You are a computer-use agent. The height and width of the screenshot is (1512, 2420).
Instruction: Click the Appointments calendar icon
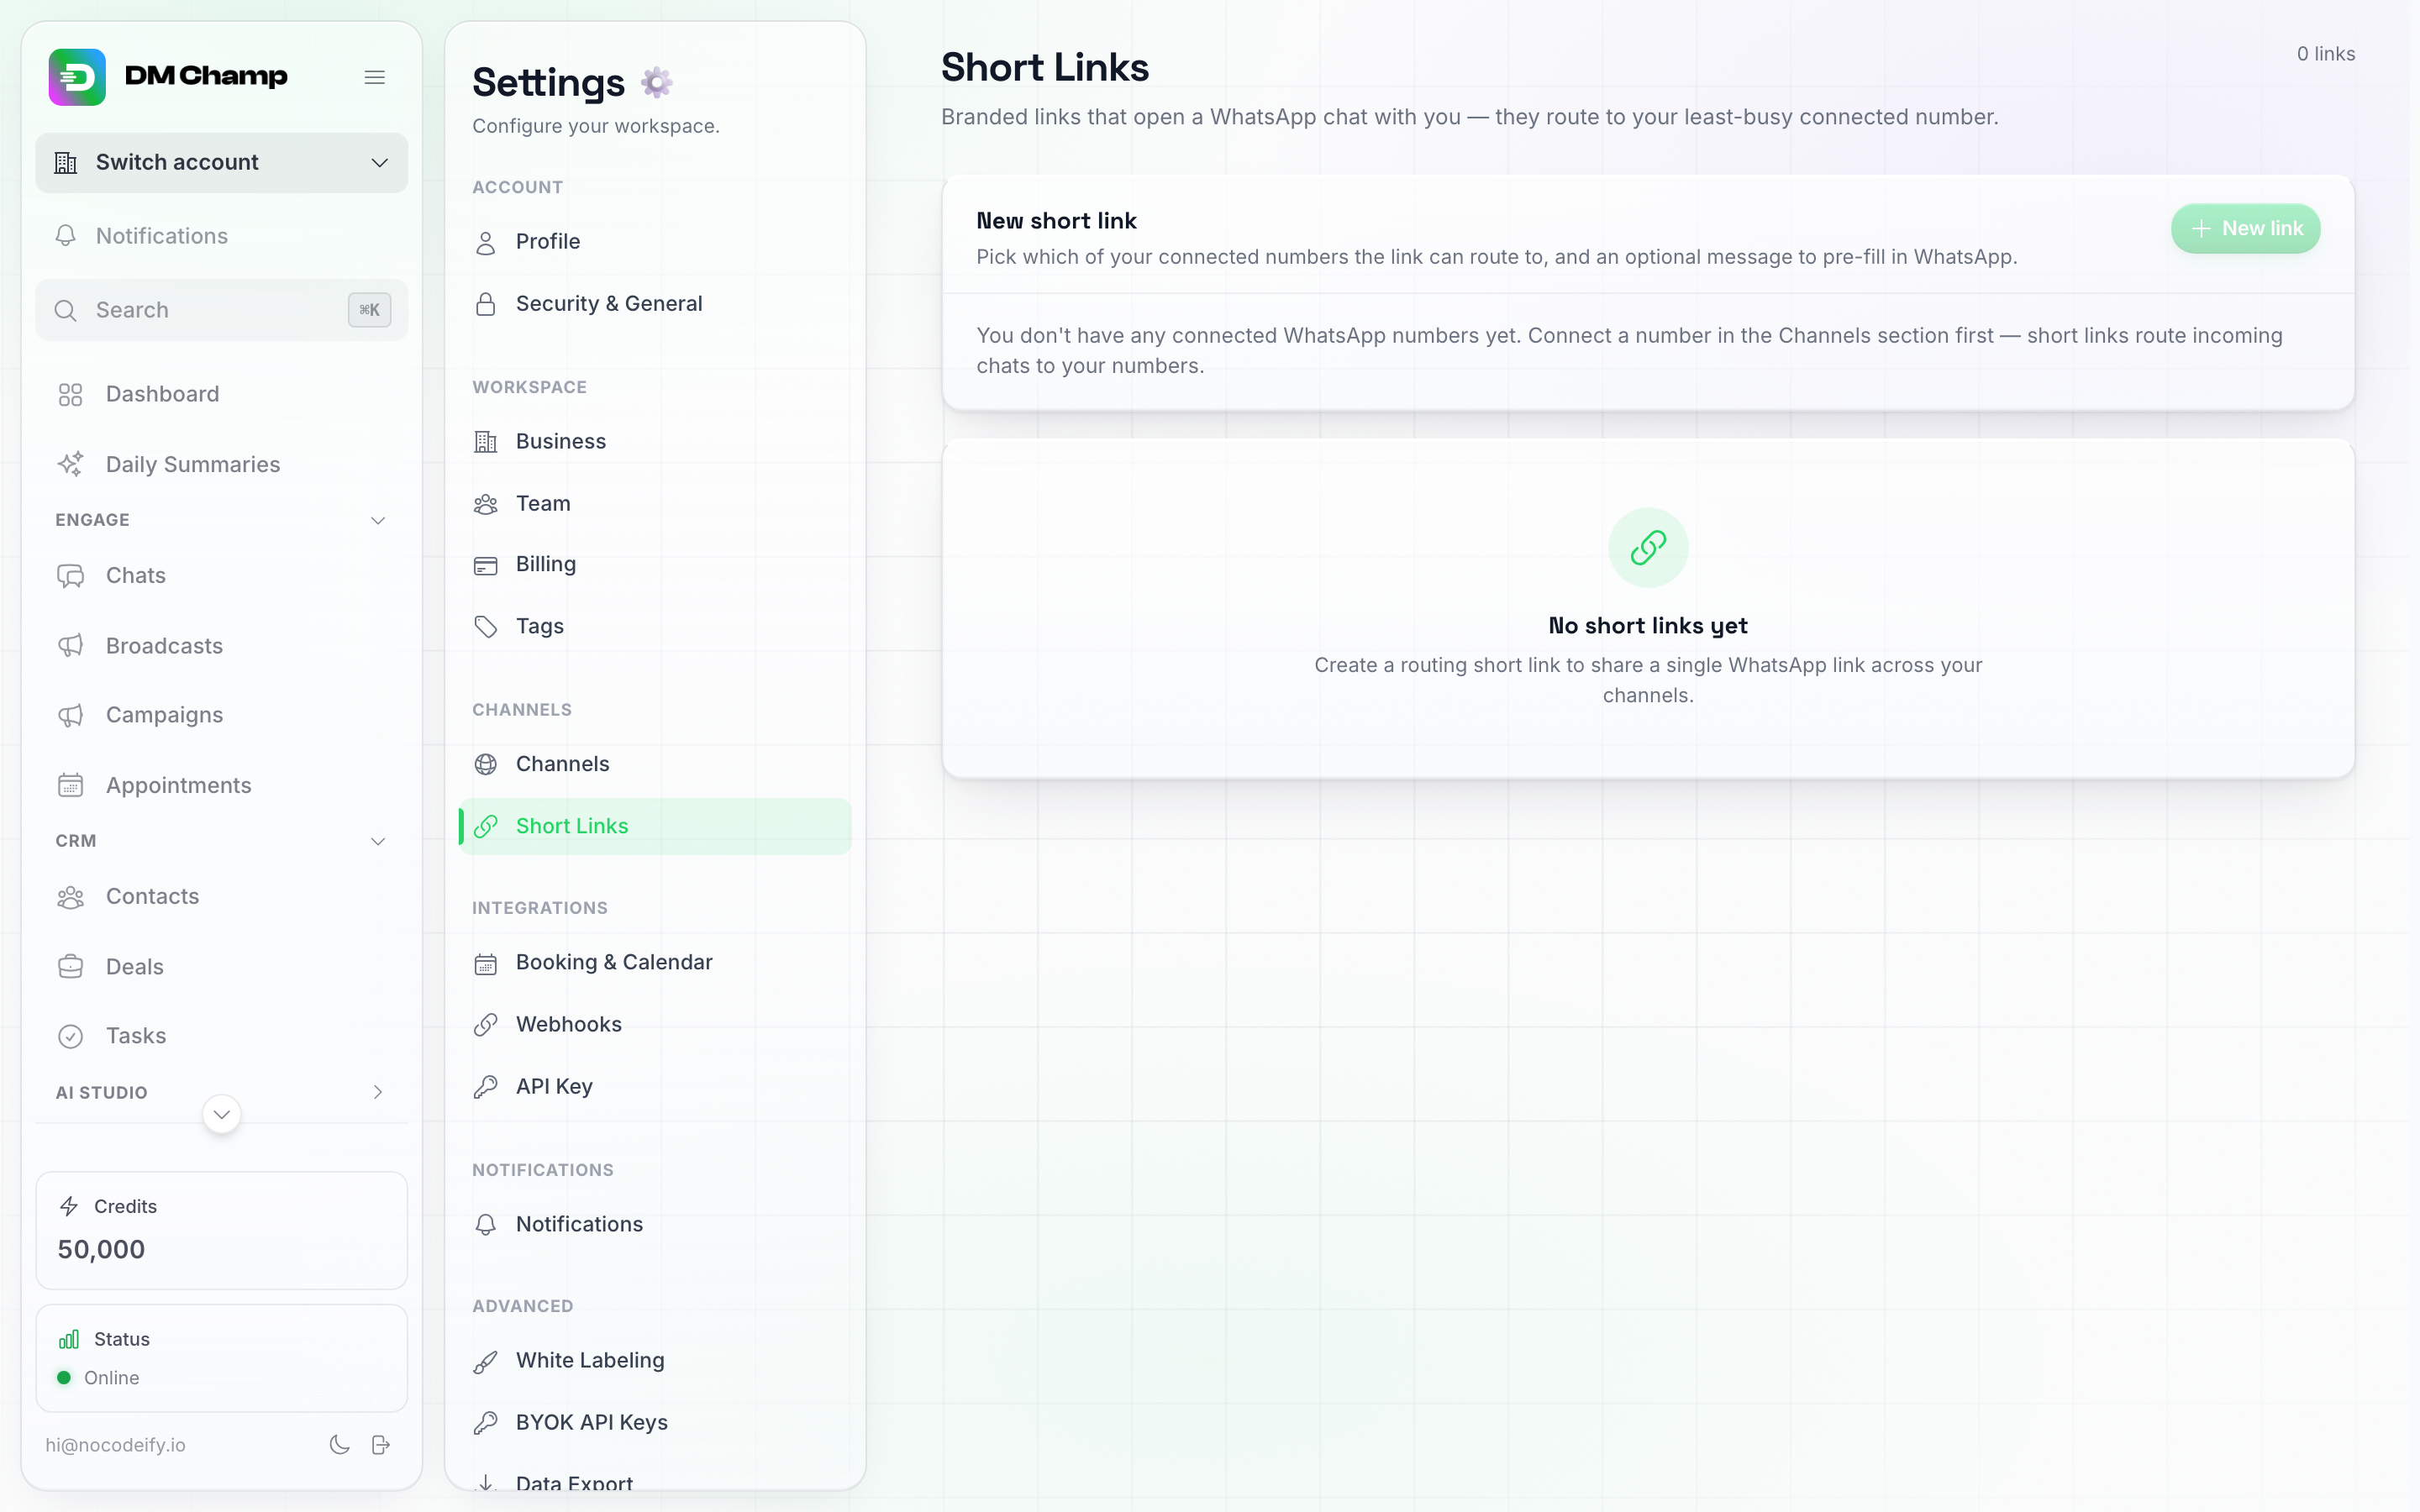click(70, 785)
